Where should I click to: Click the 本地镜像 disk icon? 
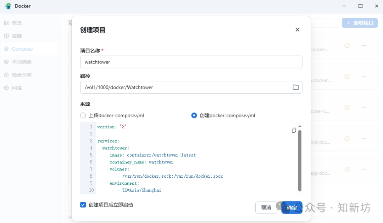click(x=6, y=62)
